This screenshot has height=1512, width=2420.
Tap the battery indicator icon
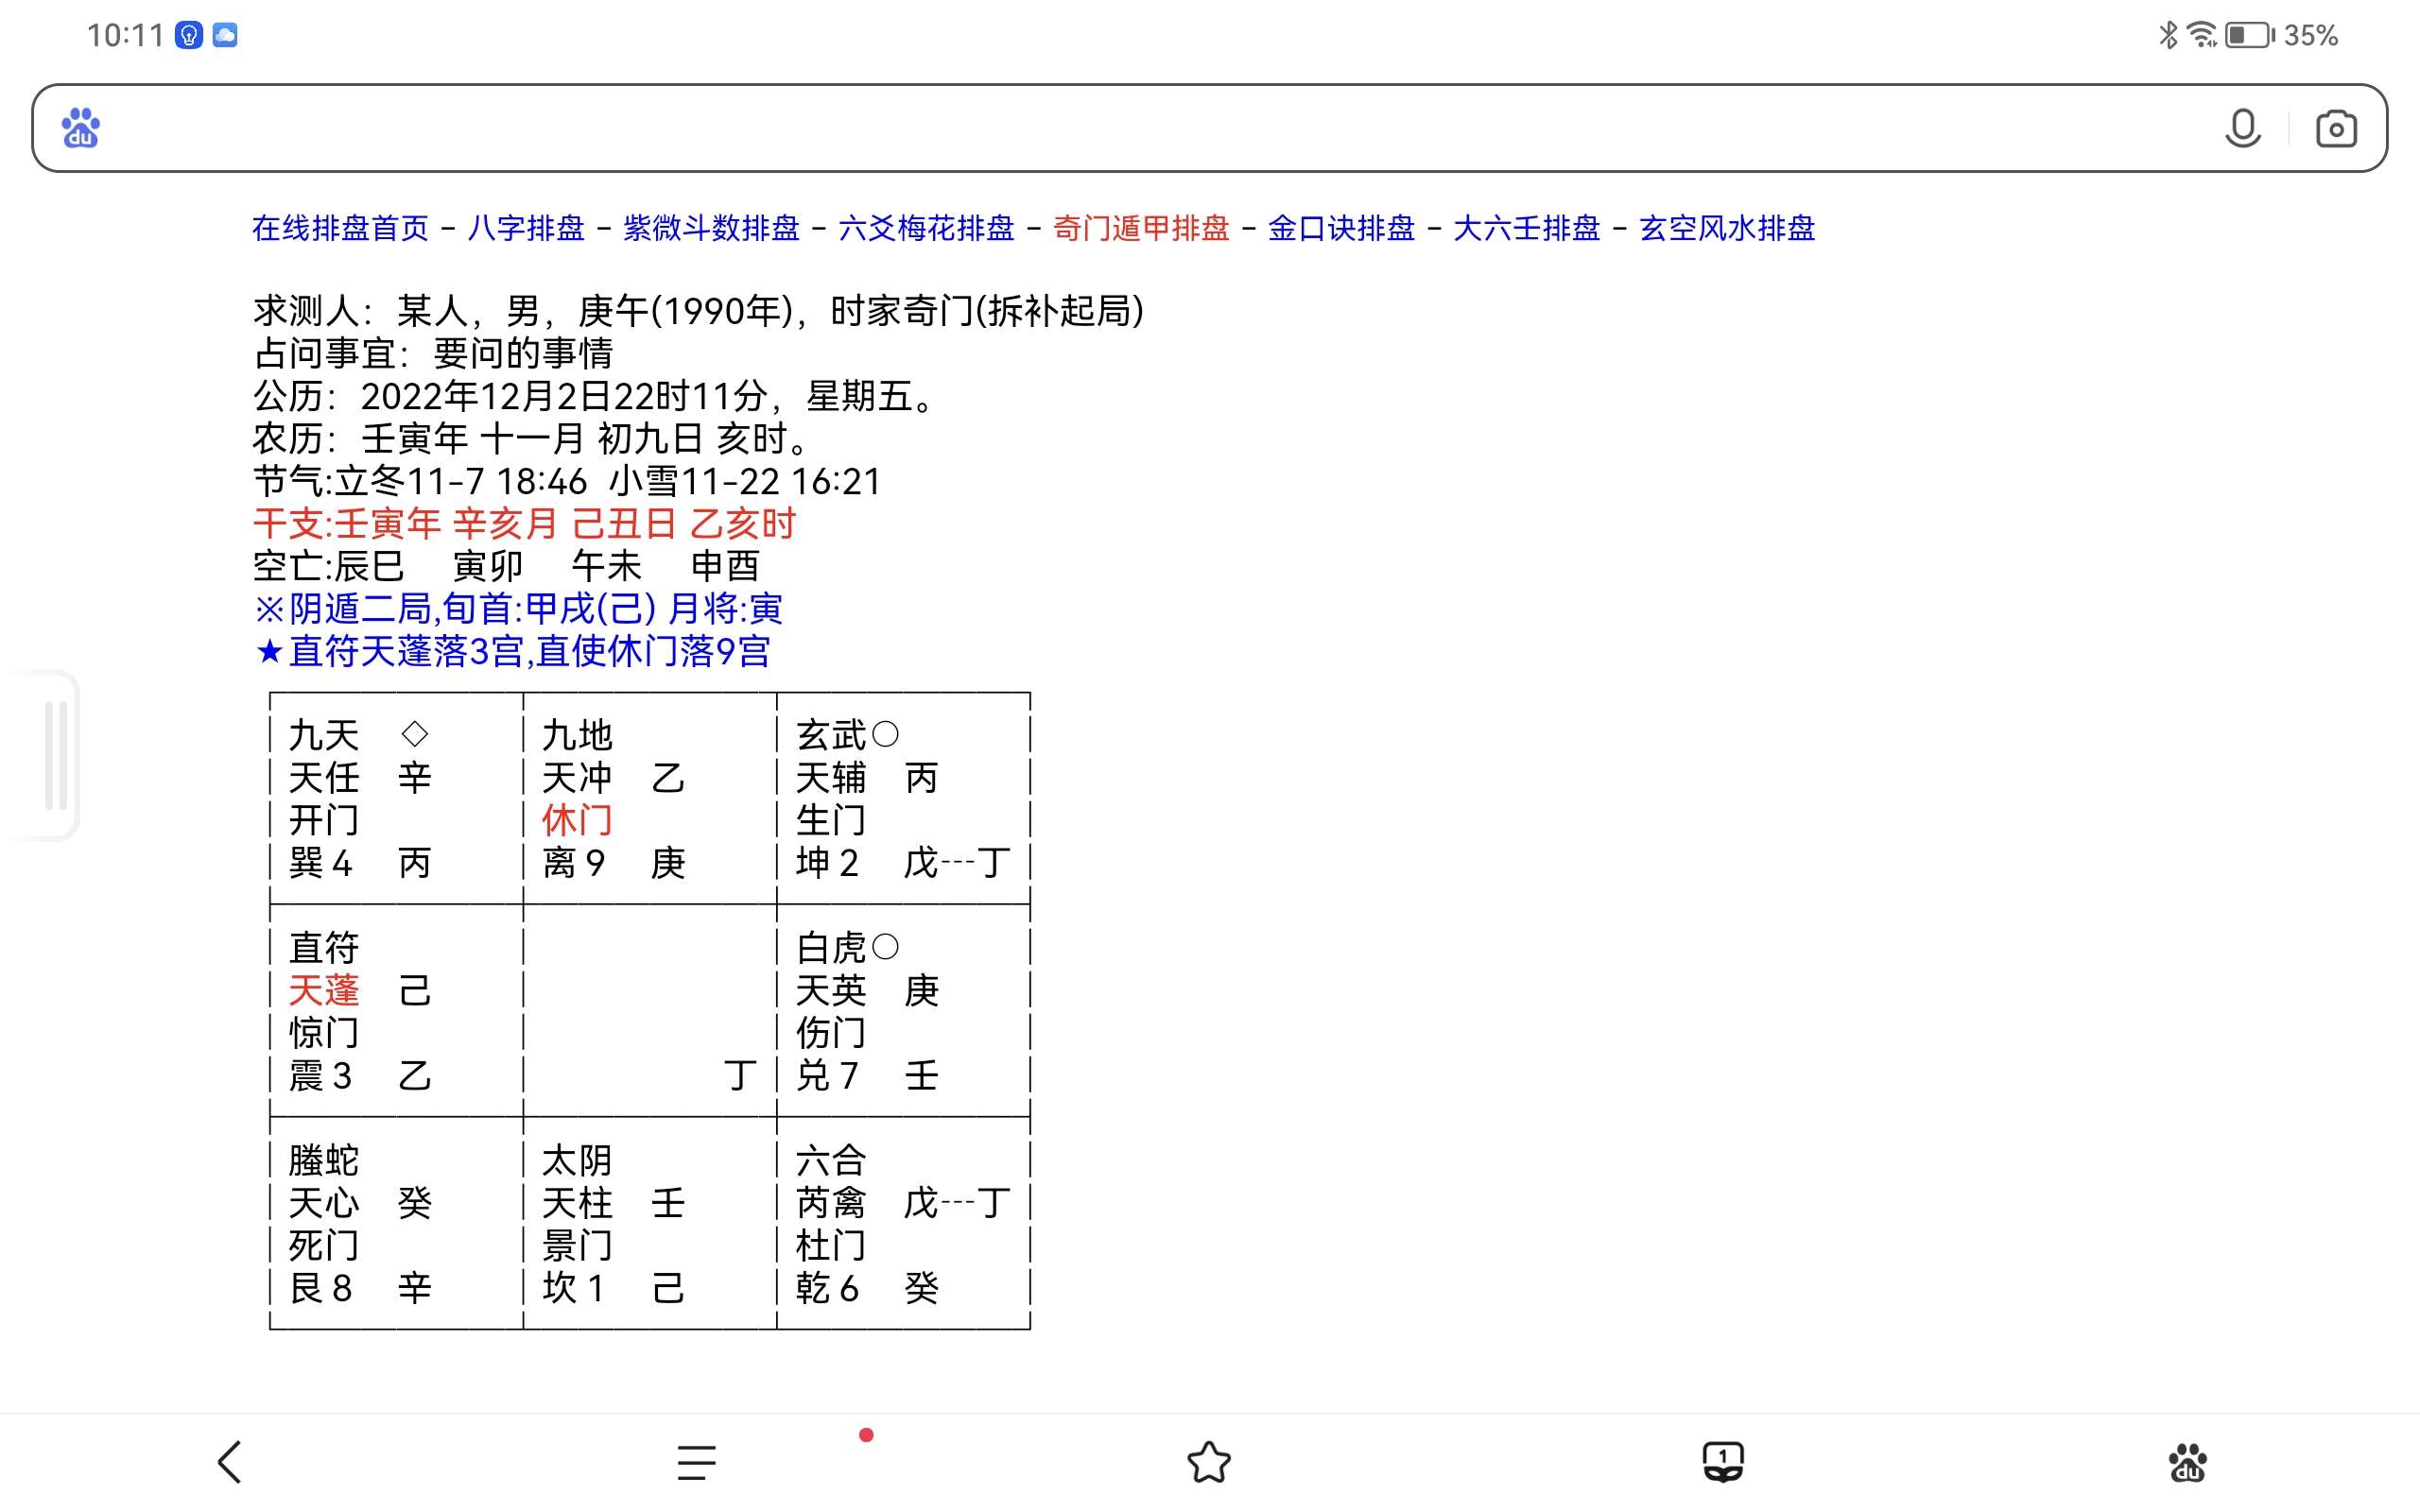pos(2249,36)
